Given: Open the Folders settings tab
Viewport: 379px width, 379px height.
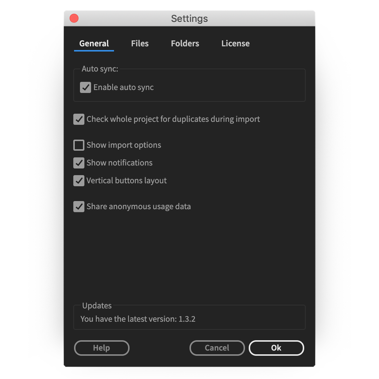Looking at the screenshot, I should (x=185, y=43).
